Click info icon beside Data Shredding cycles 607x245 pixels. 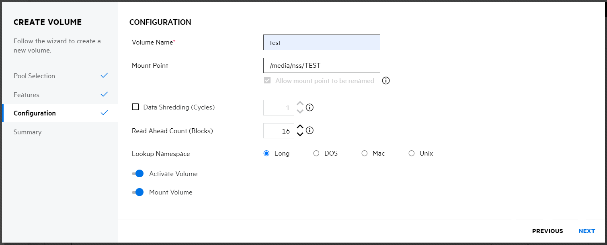click(310, 107)
